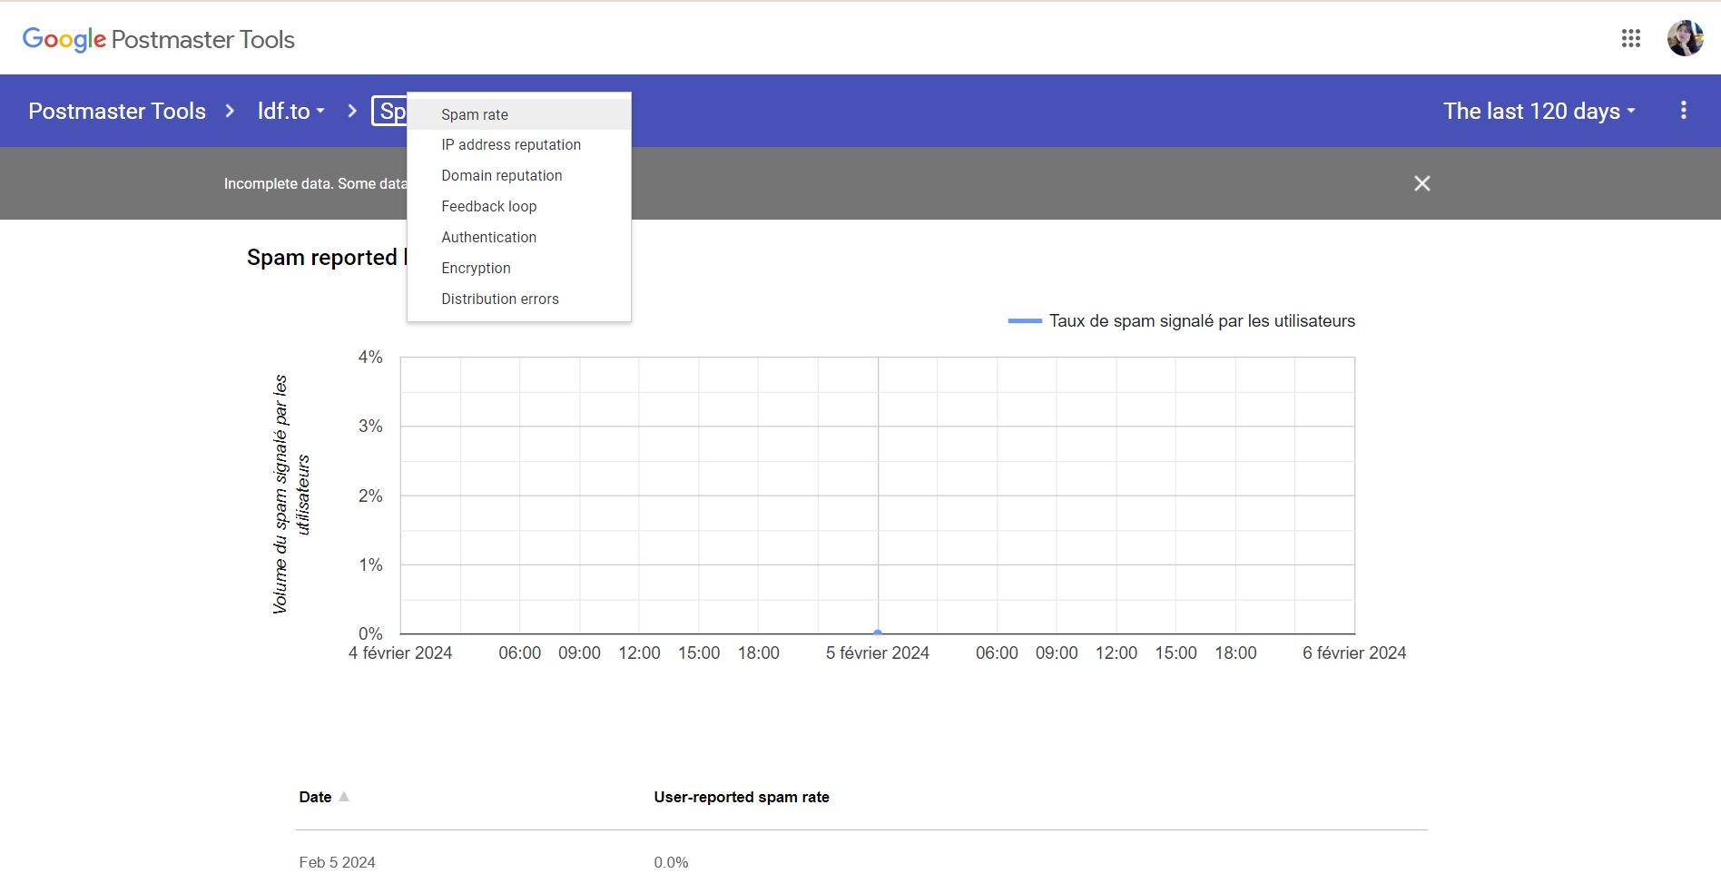The width and height of the screenshot is (1721, 893).
Task: Choose IP address reputation option
Action: pyautogui.click(x=511, y=145)
